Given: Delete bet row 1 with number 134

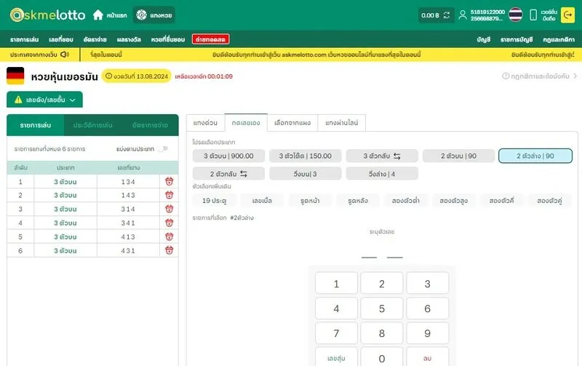Looking at the screenshot, I should [170, 182].
